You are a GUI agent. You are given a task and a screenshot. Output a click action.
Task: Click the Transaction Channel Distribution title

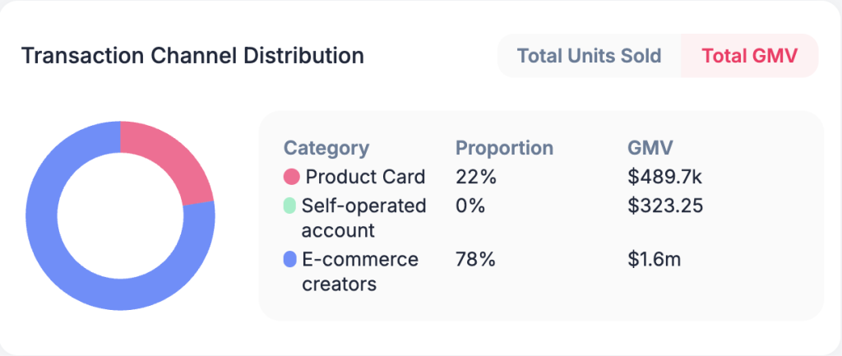[192, 56]
